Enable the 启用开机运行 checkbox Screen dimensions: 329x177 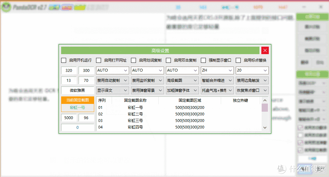pos(64,60)
